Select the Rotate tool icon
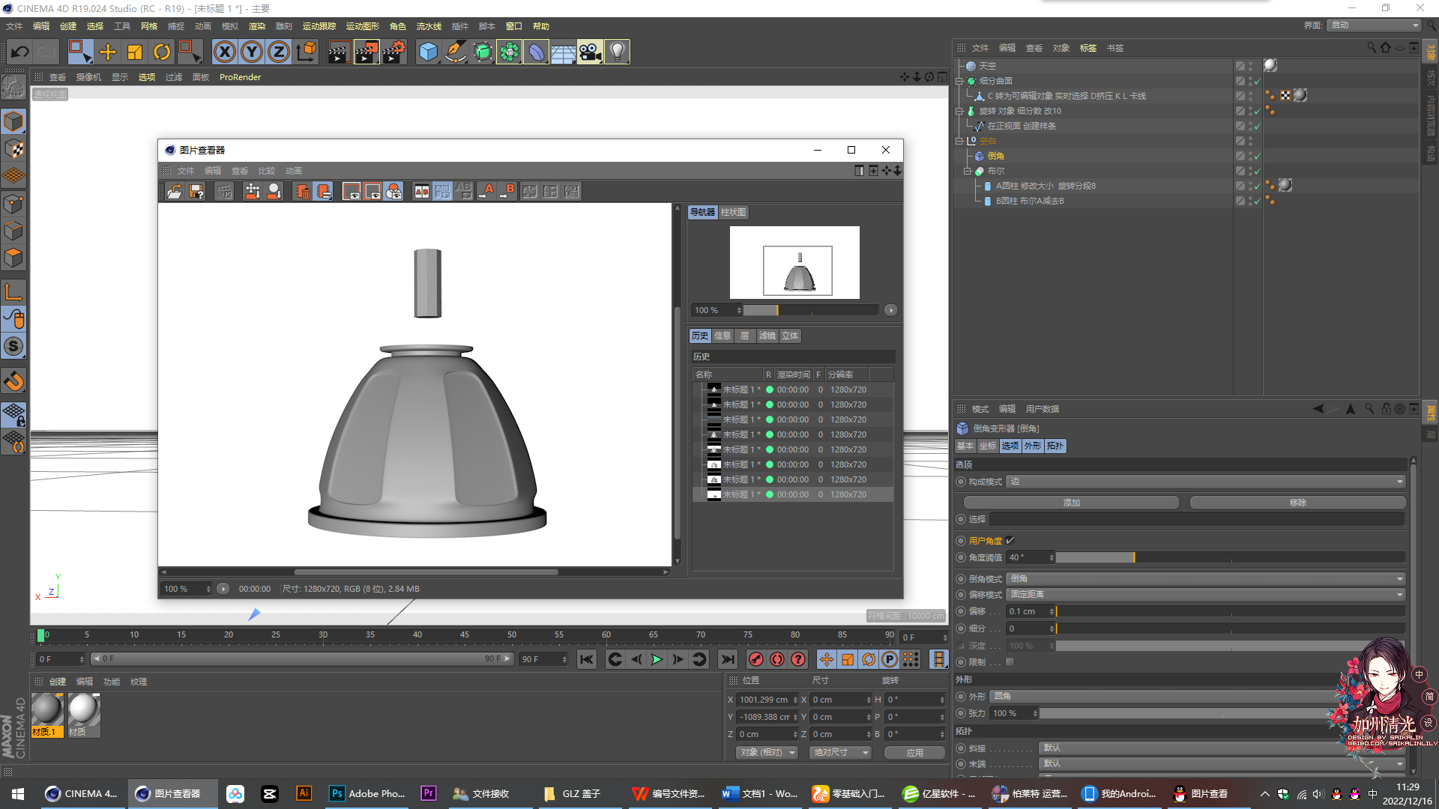The height and width of the screenshot is (809, 1439). (x=161, y=52)
